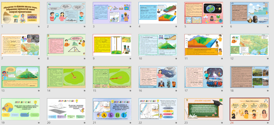Select slide 19 ПЕРЕВІР СЕБЕ thumbnail

coord(20,109)
